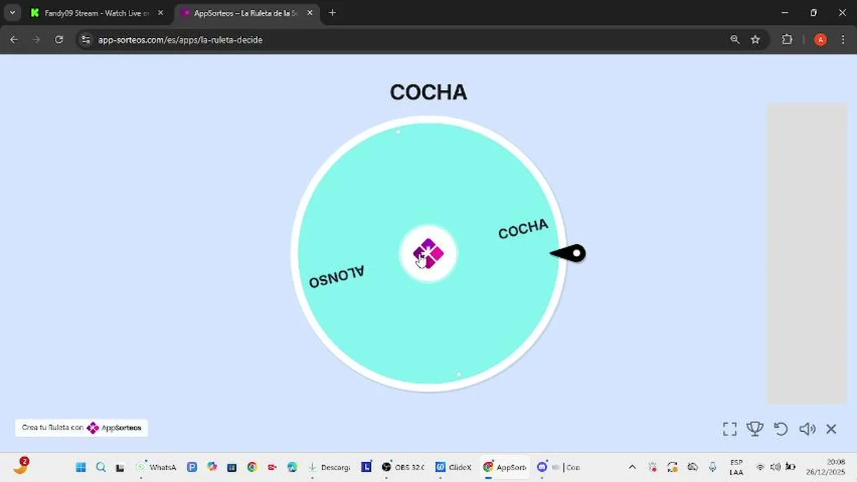Open ClideX from the taskbar
Image resolution: width=857 pixels, height=482 pixels.
click(x=454, y=467)
